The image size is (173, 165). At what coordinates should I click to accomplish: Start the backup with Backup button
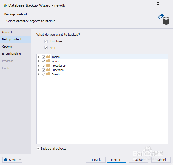pyautogui.click(x=139, y=160)
